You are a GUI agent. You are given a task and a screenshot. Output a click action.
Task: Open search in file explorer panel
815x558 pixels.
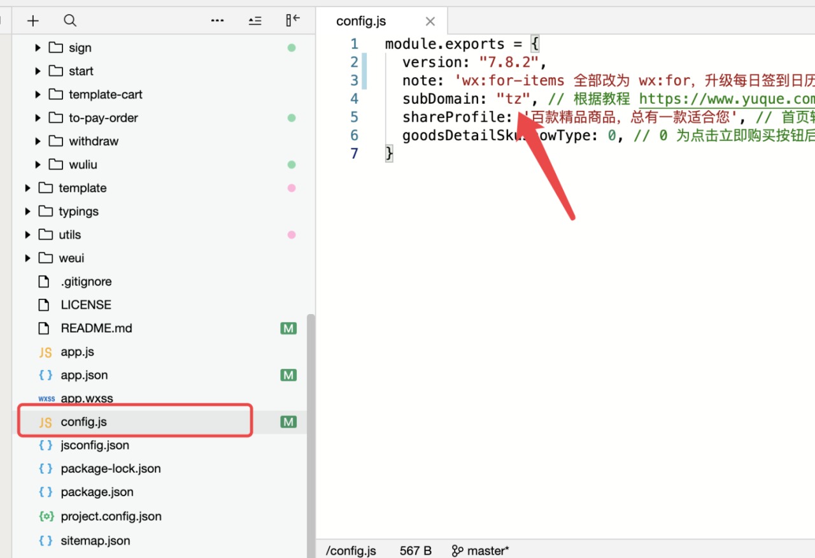(x=70, y=21)
